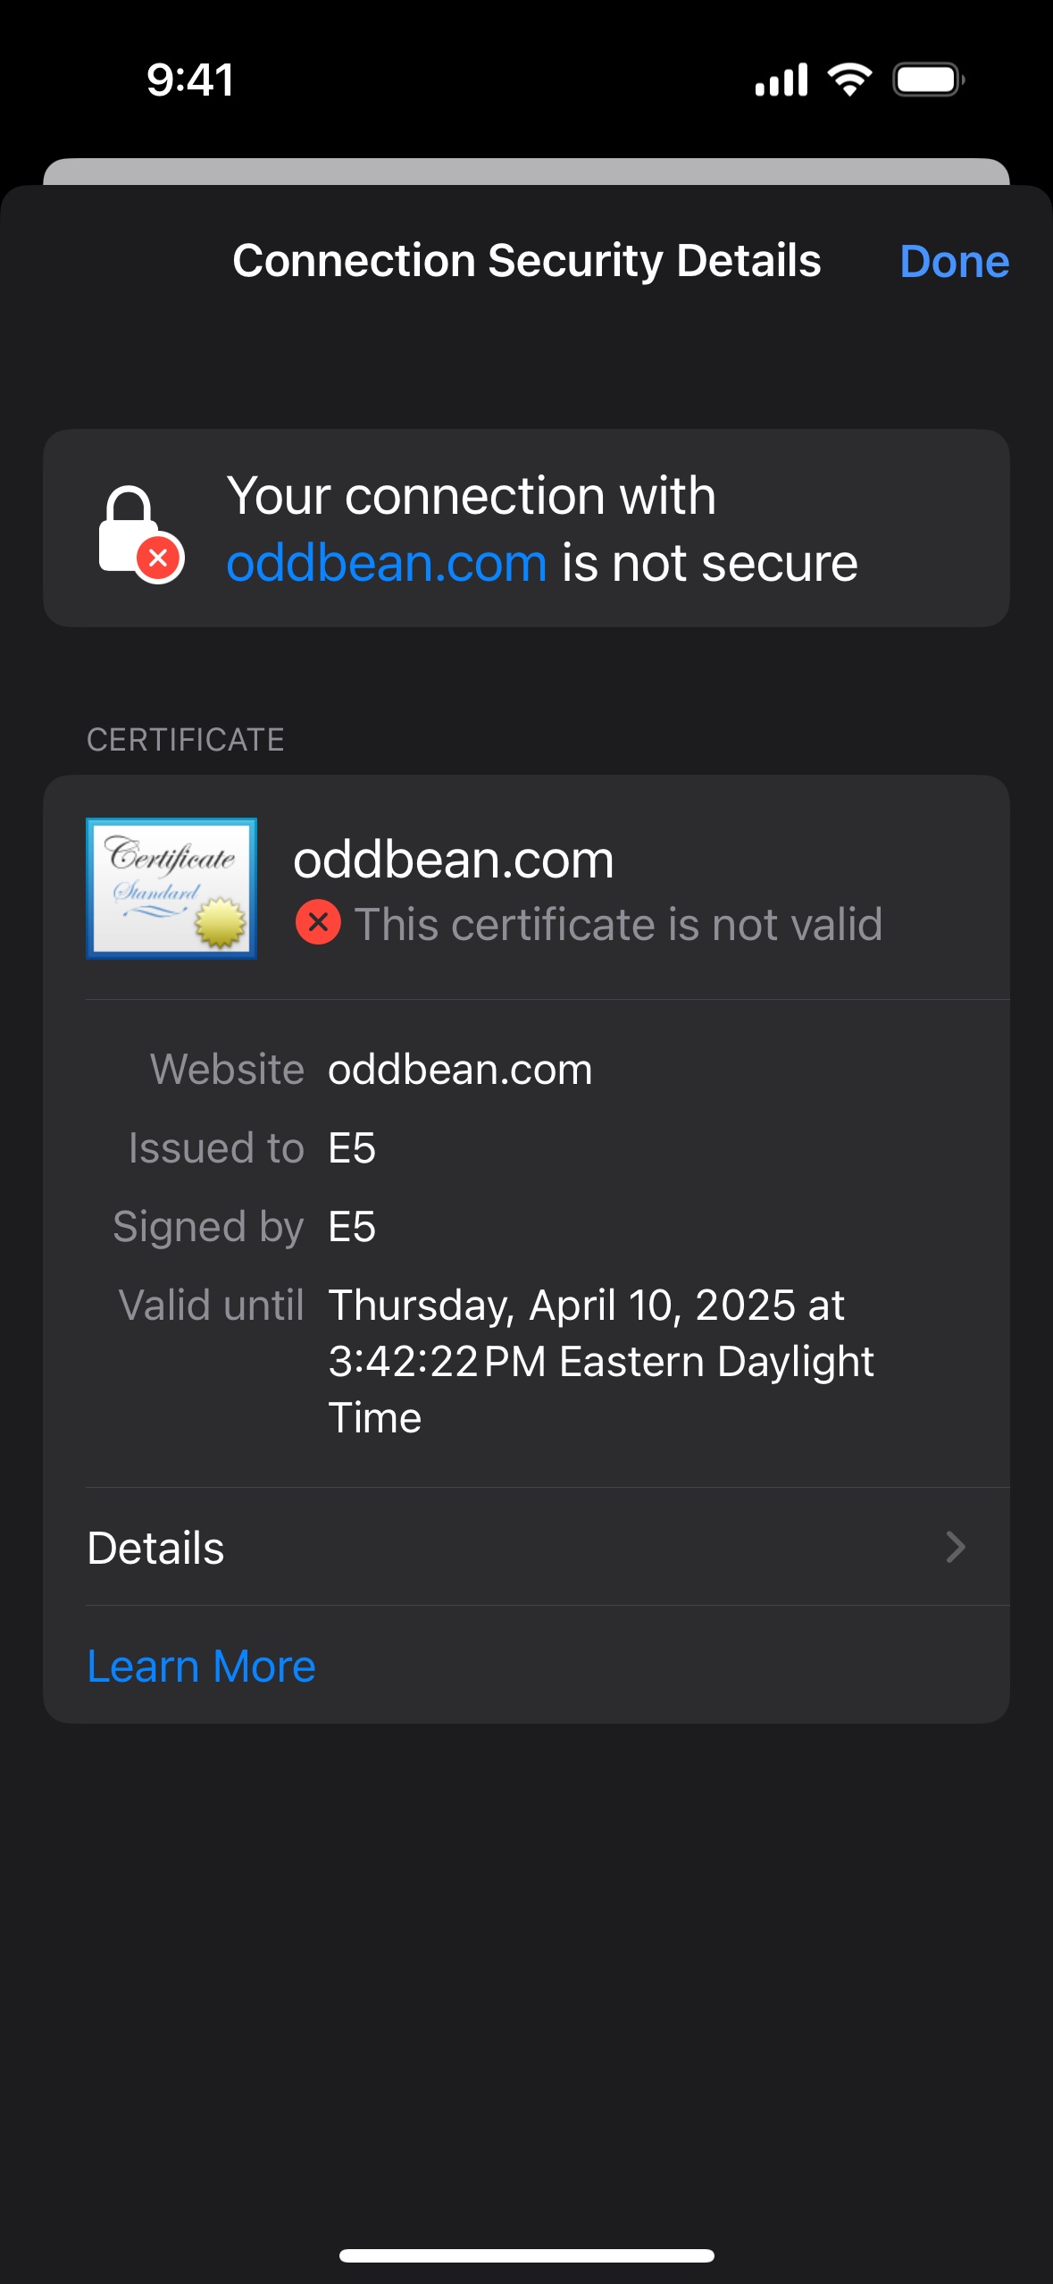Viewport: 1053px width, 2284px height.
Task: Tap the Certificate Standard thumbnail image
Action: 171,888
